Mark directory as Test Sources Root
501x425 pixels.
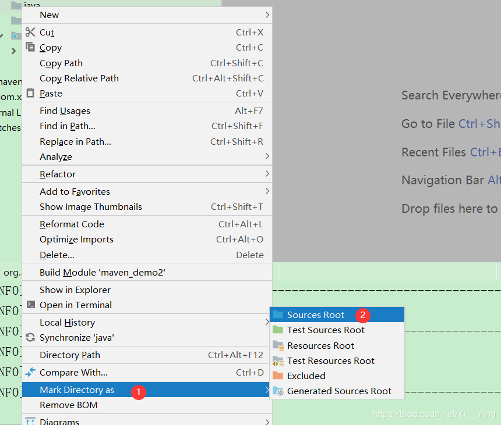tap(337, 330)
